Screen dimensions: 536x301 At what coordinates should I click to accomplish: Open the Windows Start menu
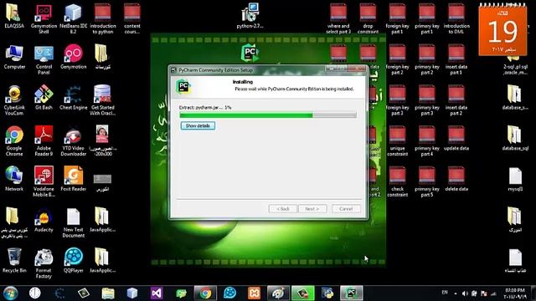[10, 293]
